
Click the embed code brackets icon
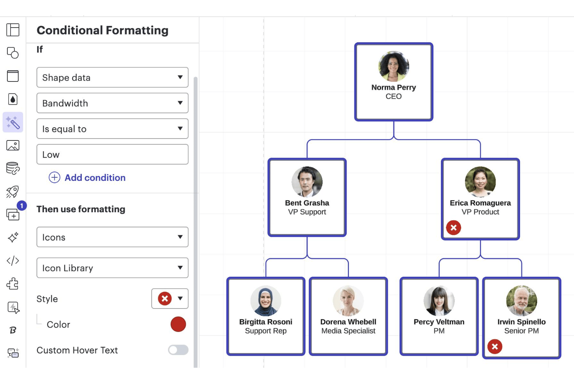tap(13, 261)
